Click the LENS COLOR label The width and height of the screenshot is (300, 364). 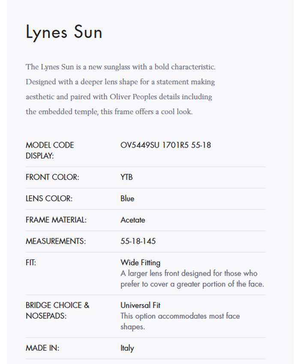click(49, 199)
